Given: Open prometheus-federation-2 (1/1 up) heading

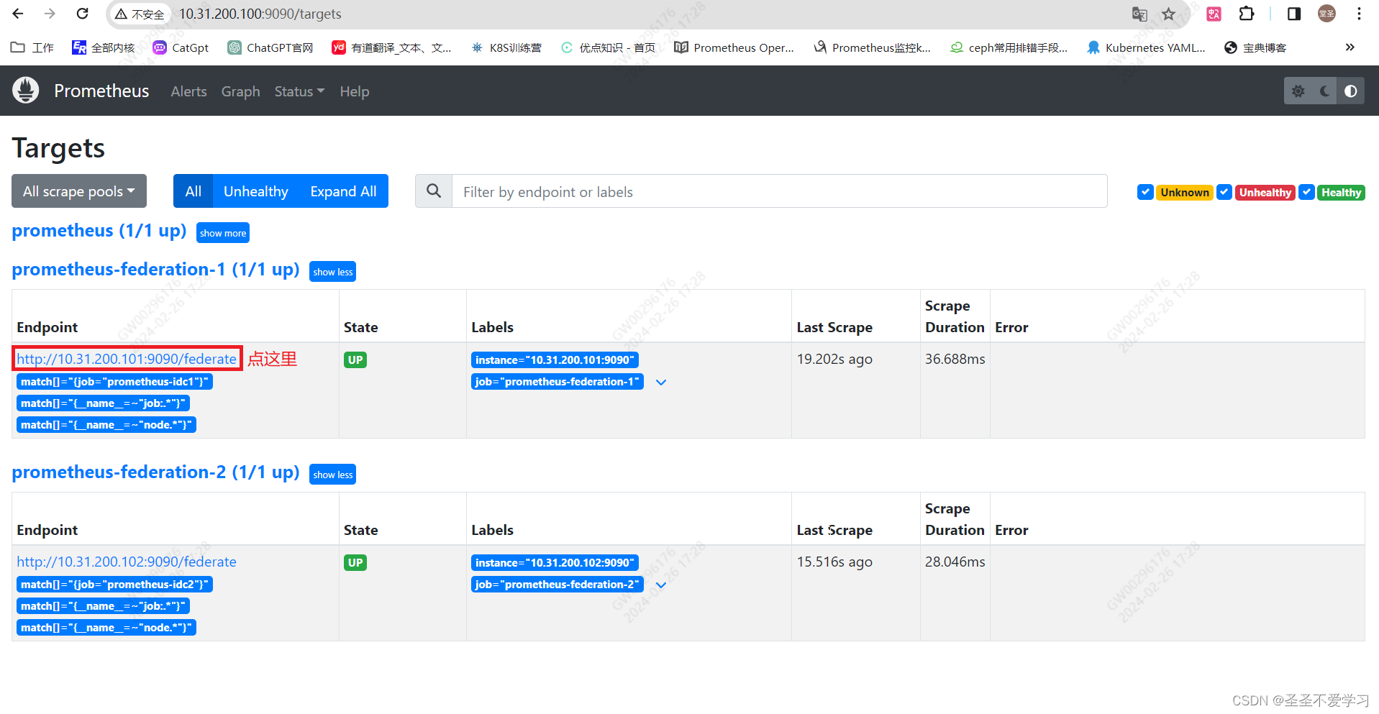Looking at the screenshot, I should coord(155,472).
